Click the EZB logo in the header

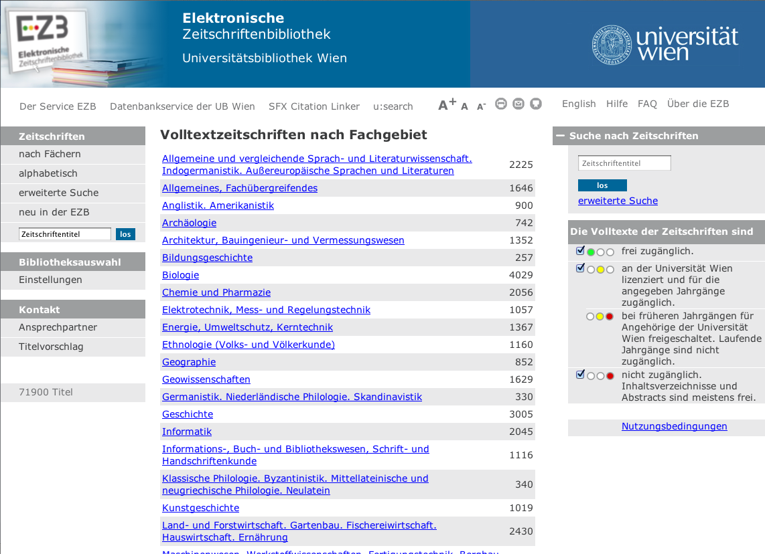[48, 41]
